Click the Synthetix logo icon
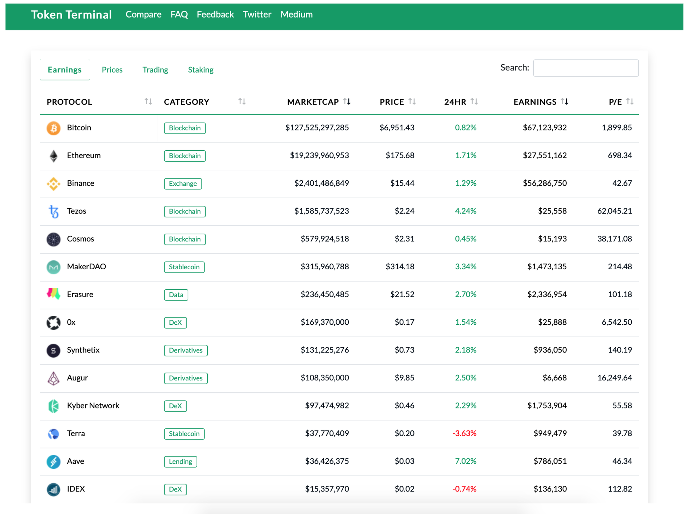 53,350
